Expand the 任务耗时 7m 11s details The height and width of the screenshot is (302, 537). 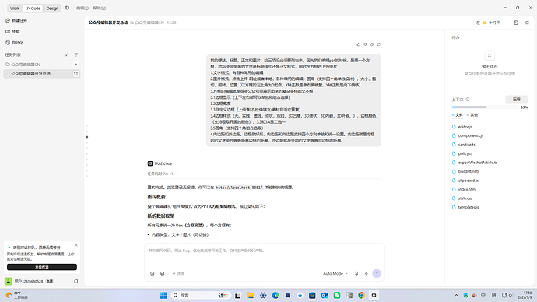(x=163, y=174)
